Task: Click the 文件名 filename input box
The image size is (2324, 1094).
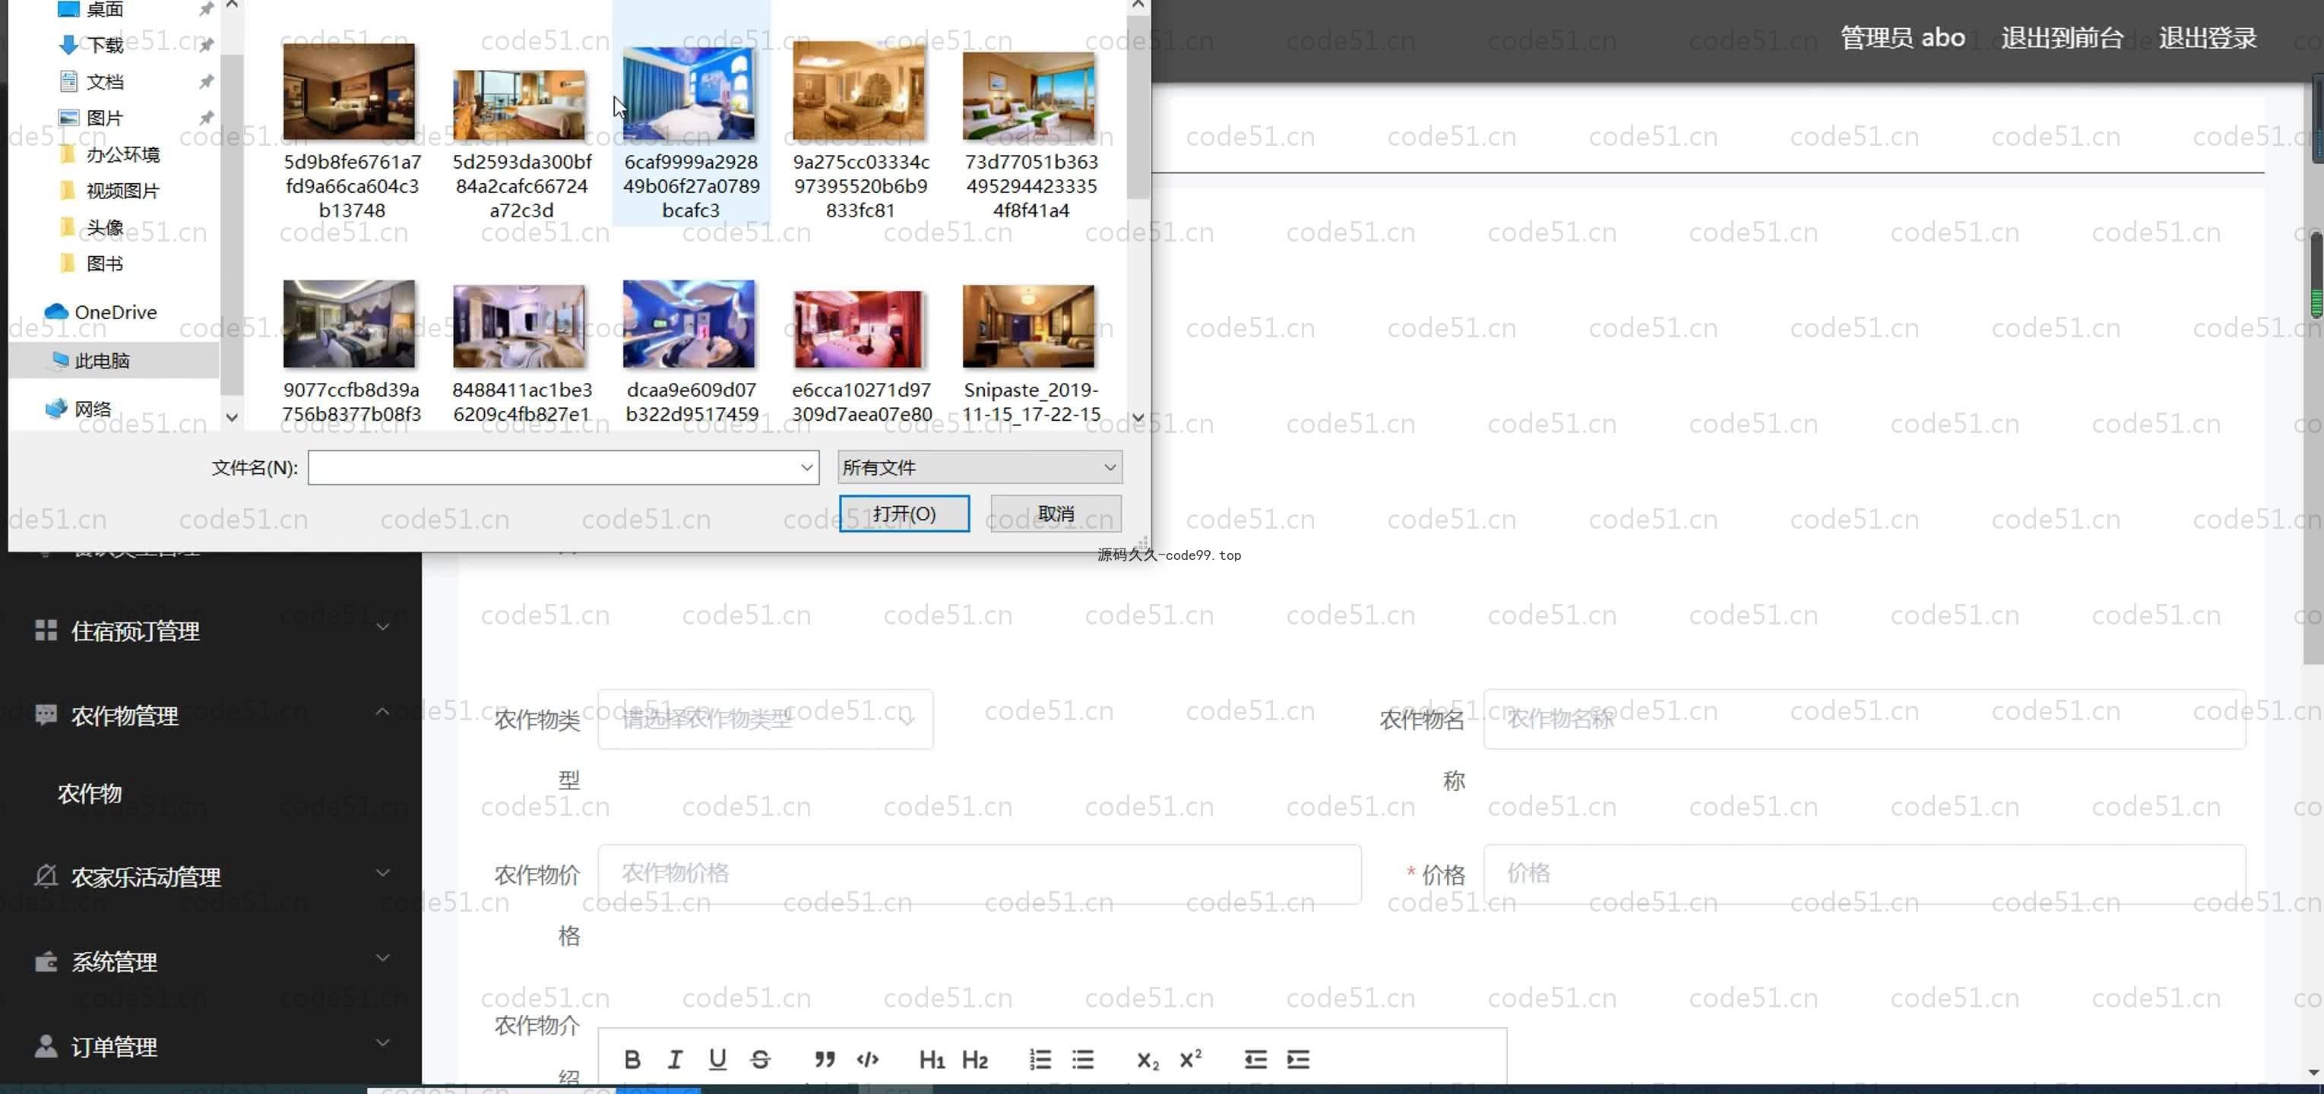Action: pyautogui.click(x=553, y=467)
